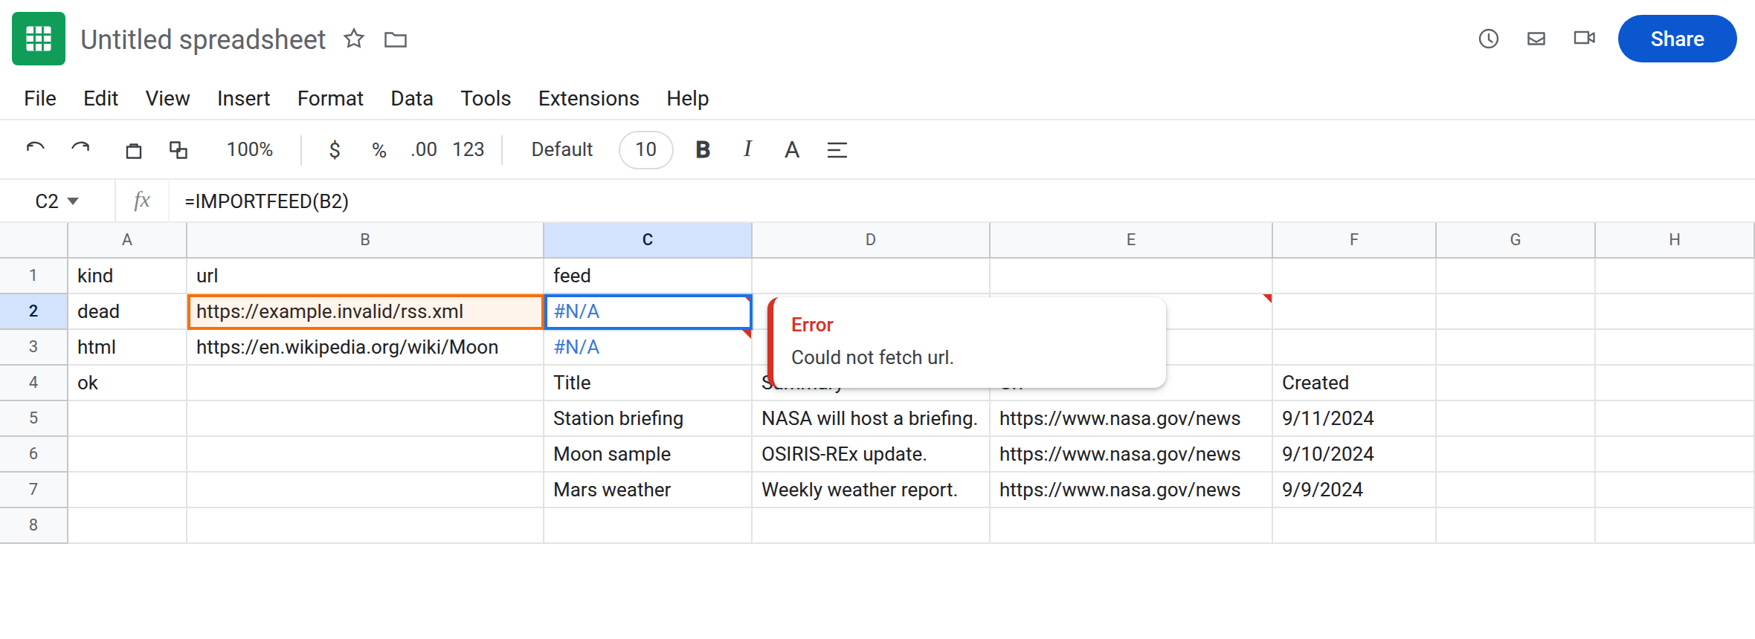This screenshot has width=1755, height=639.
Task: Select column B header
Action: click(365, 240)
